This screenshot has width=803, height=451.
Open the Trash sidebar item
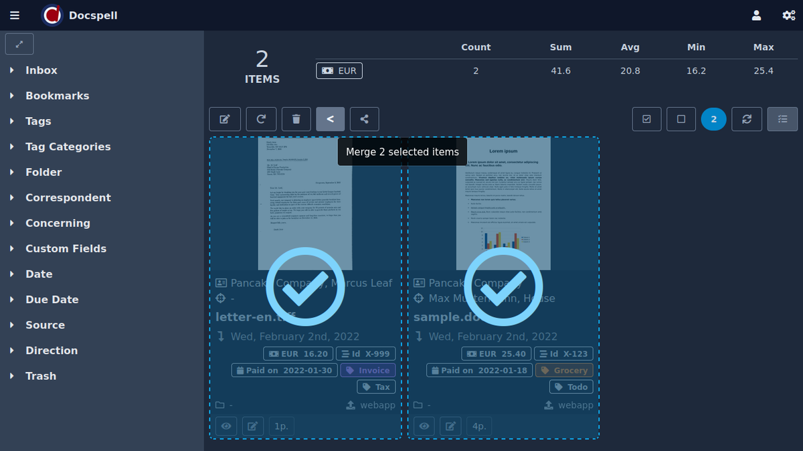tap(40, 376)
